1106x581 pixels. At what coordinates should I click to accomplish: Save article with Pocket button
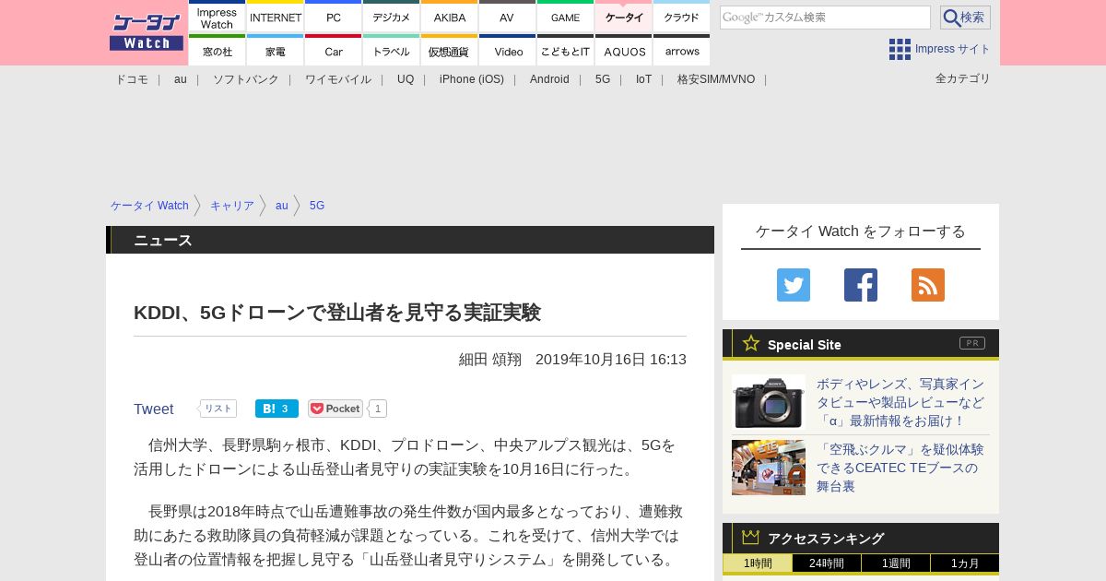pyautogui.click(x=335, y=409)
